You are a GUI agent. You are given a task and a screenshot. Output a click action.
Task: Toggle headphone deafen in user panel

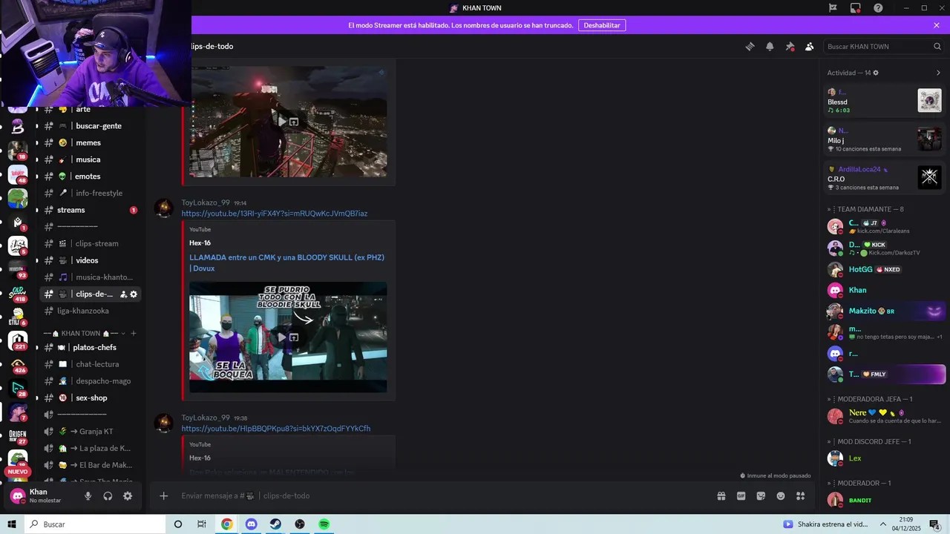[108, 496]
